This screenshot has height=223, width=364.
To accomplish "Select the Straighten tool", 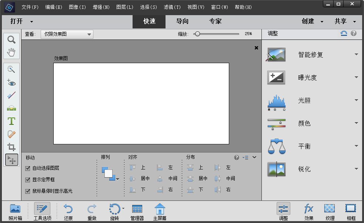I will coord(11,108).
